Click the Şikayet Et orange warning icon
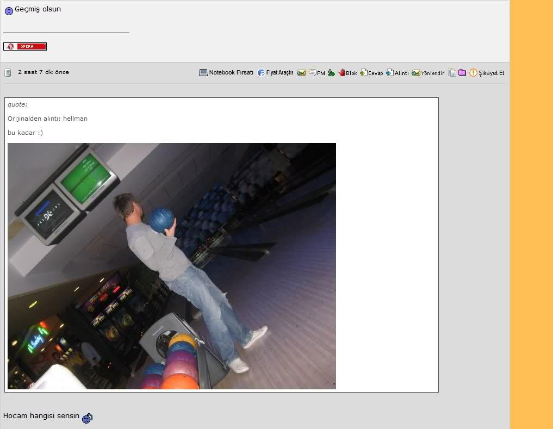The height and width of the screenshot is (429, 553). click(473, 72)
